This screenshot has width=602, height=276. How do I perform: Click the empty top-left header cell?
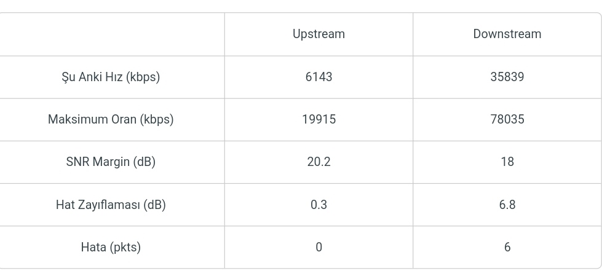[112, 34]
